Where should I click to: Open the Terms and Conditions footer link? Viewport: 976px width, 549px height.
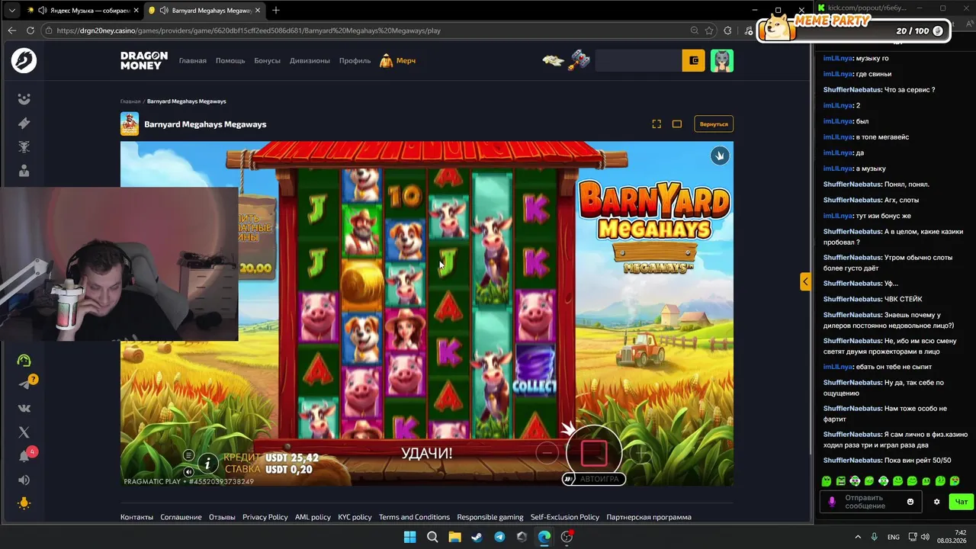[414, 517]
